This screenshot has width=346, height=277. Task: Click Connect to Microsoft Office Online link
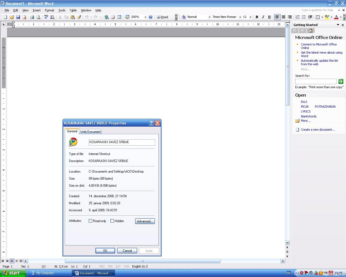pyautogui.click(x=319, y=46)
